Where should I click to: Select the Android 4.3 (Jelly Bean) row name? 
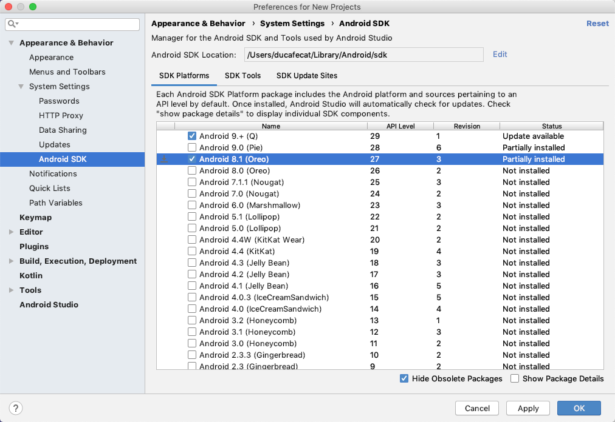[x=244, y=263]
